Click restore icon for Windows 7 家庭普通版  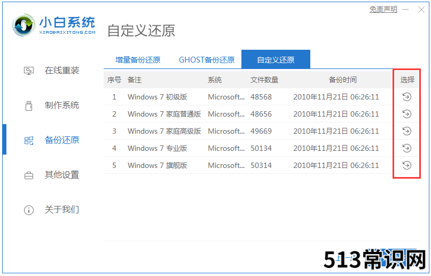(x=407, y=114)
